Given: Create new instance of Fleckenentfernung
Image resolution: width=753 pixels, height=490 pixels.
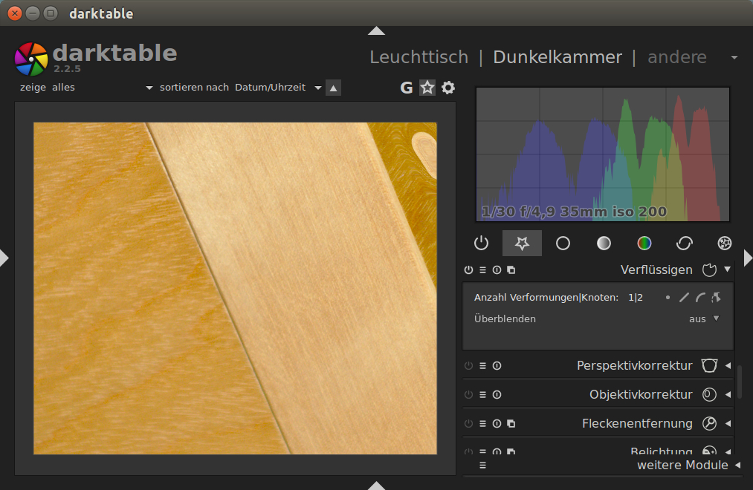Looking at the screenshot, I should pyautogui.click(x=511, y=423).
